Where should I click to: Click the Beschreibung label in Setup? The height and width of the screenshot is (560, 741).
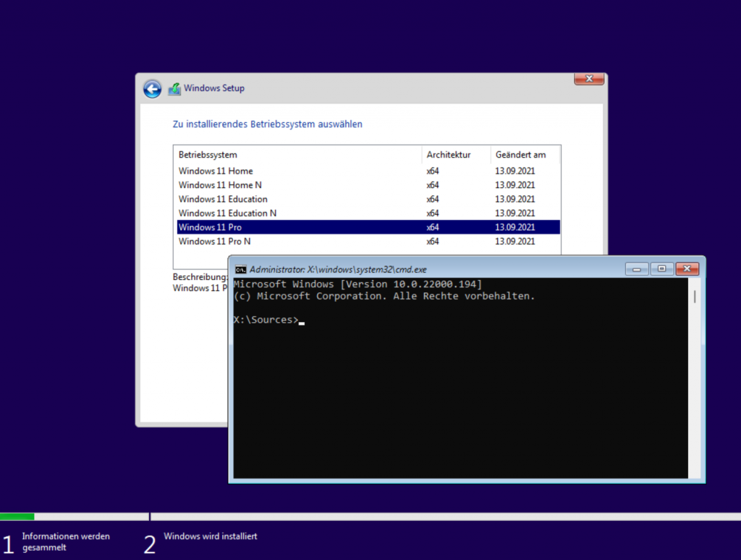coord(200,276)
